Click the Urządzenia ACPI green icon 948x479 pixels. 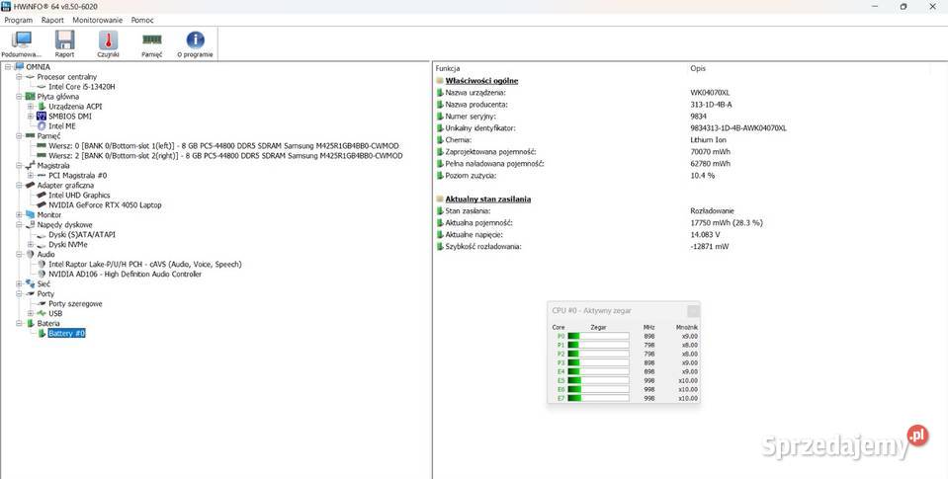tap(42, 107)
